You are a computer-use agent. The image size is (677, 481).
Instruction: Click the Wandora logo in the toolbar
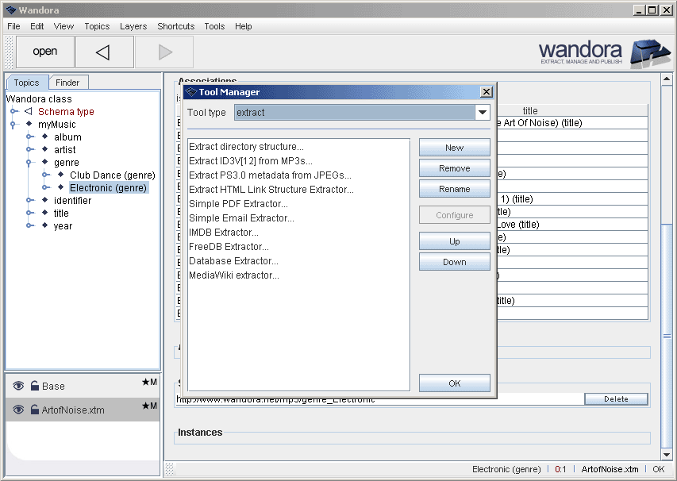tap(605, 52)
